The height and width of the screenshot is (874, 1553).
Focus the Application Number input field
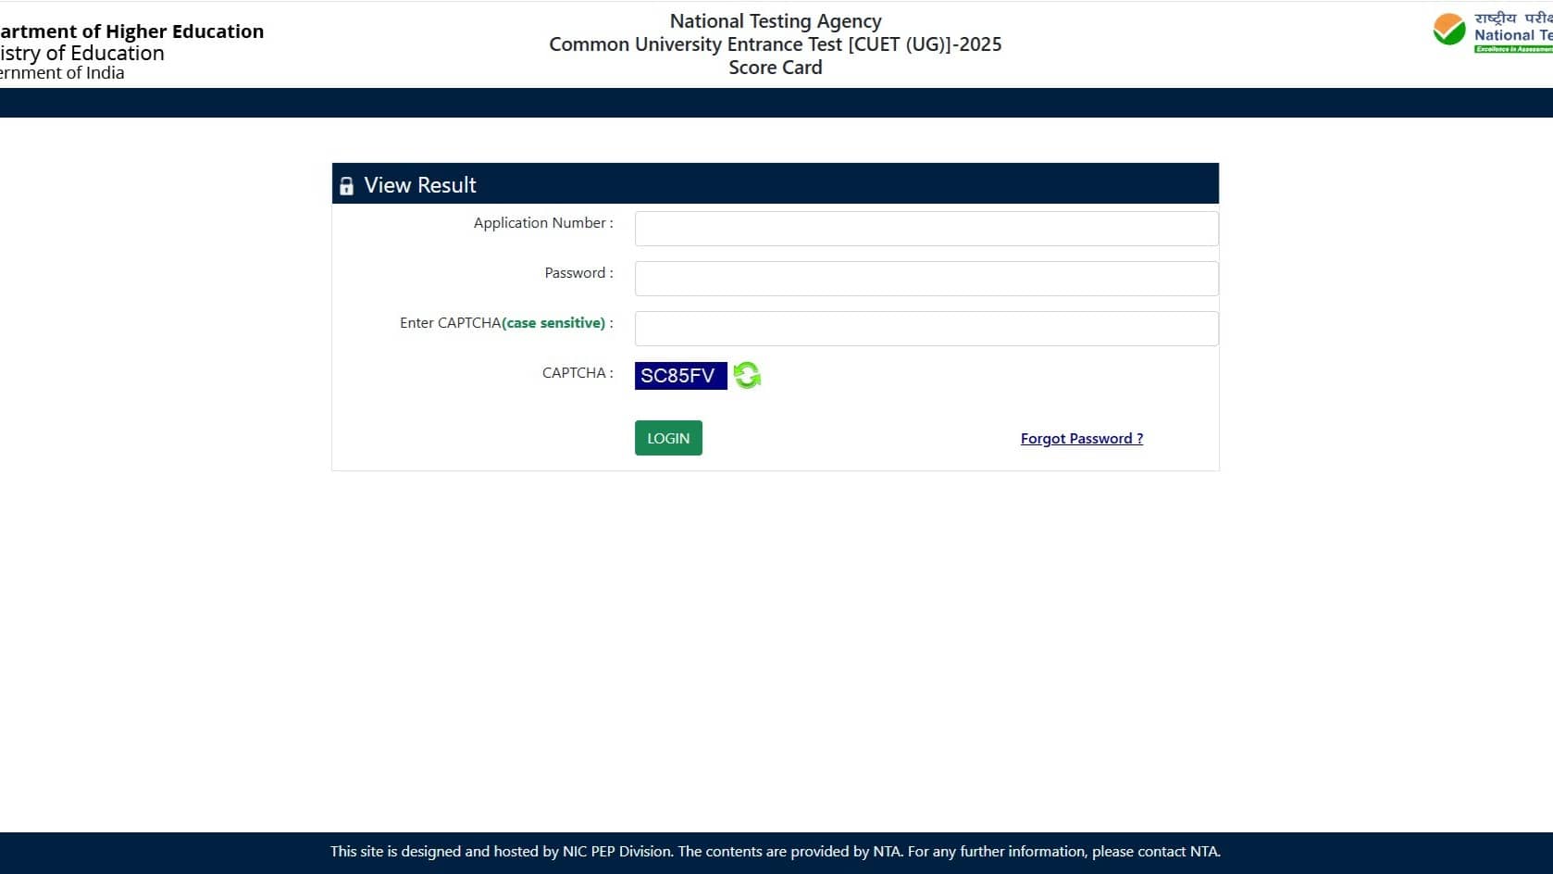coord(926,229)
